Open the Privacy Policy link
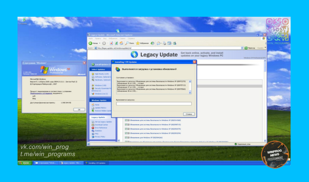This screenshot has width=309, height=182. pyautogui.click(x=100, y=136)
